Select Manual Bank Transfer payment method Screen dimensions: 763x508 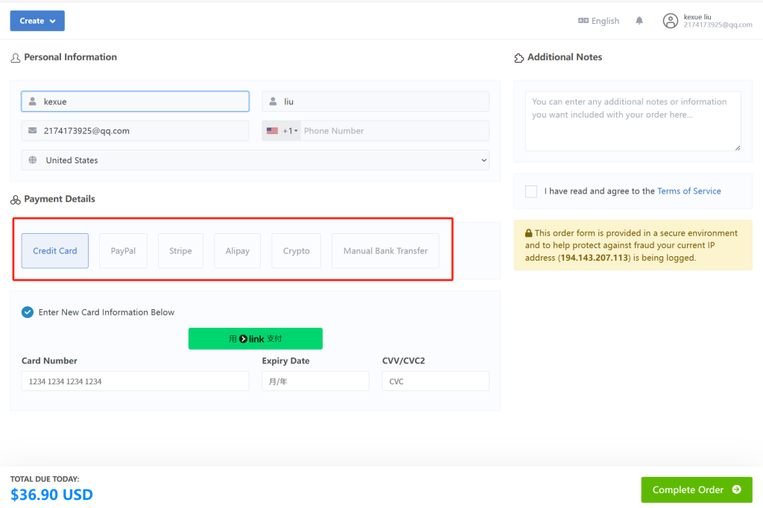385,251
